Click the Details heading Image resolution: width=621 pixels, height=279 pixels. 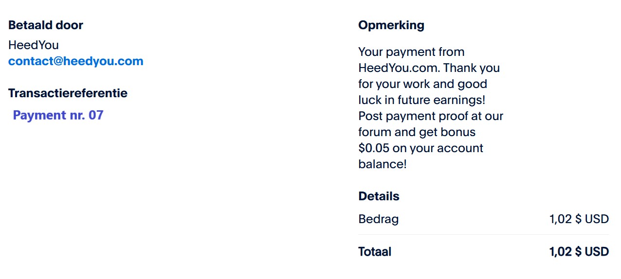click(x=379, y=196)
